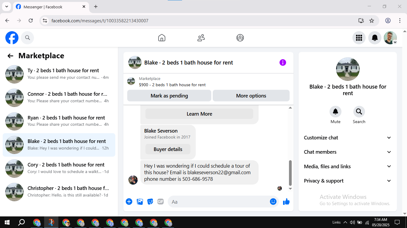Screen dimensions: 407x228
Task: Open the Windows Start menu
Action: pos(7,222)
